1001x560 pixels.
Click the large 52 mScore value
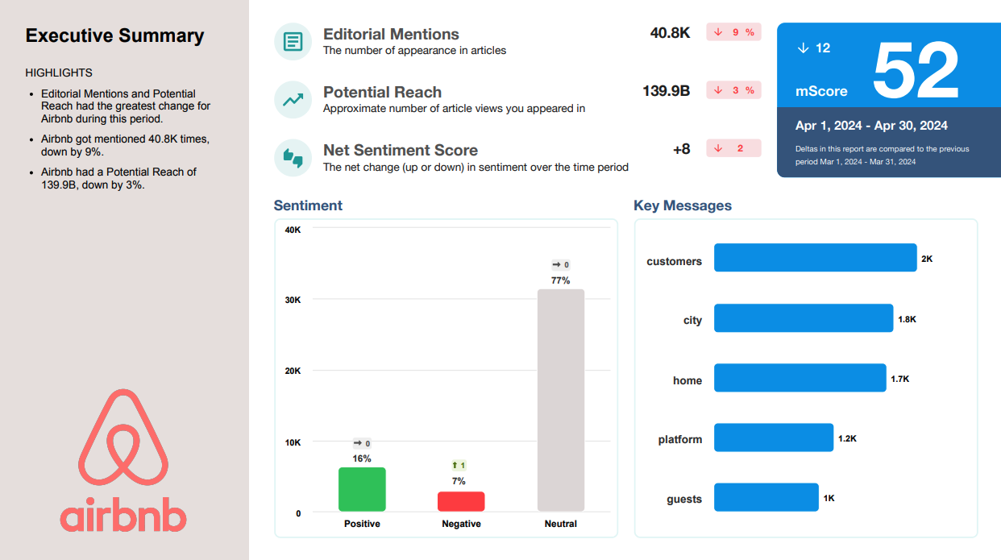(x=915, y=70)
